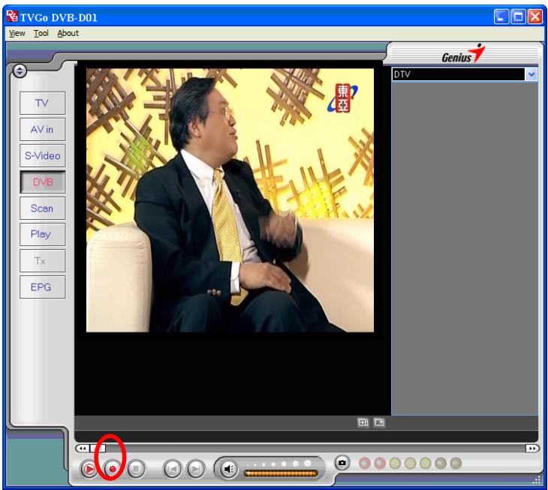Click the Play button in playback controls
Viewport: 548px width, 490px height.
tap(89, 469)
